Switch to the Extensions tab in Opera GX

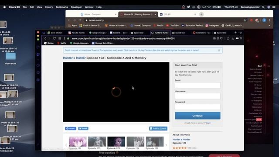pyautogui.click(x=202, y=33)
